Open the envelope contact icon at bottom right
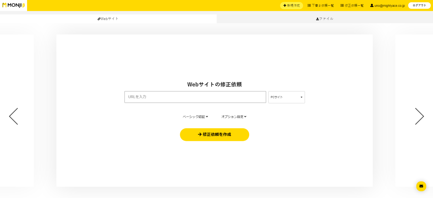 point(421,186)
